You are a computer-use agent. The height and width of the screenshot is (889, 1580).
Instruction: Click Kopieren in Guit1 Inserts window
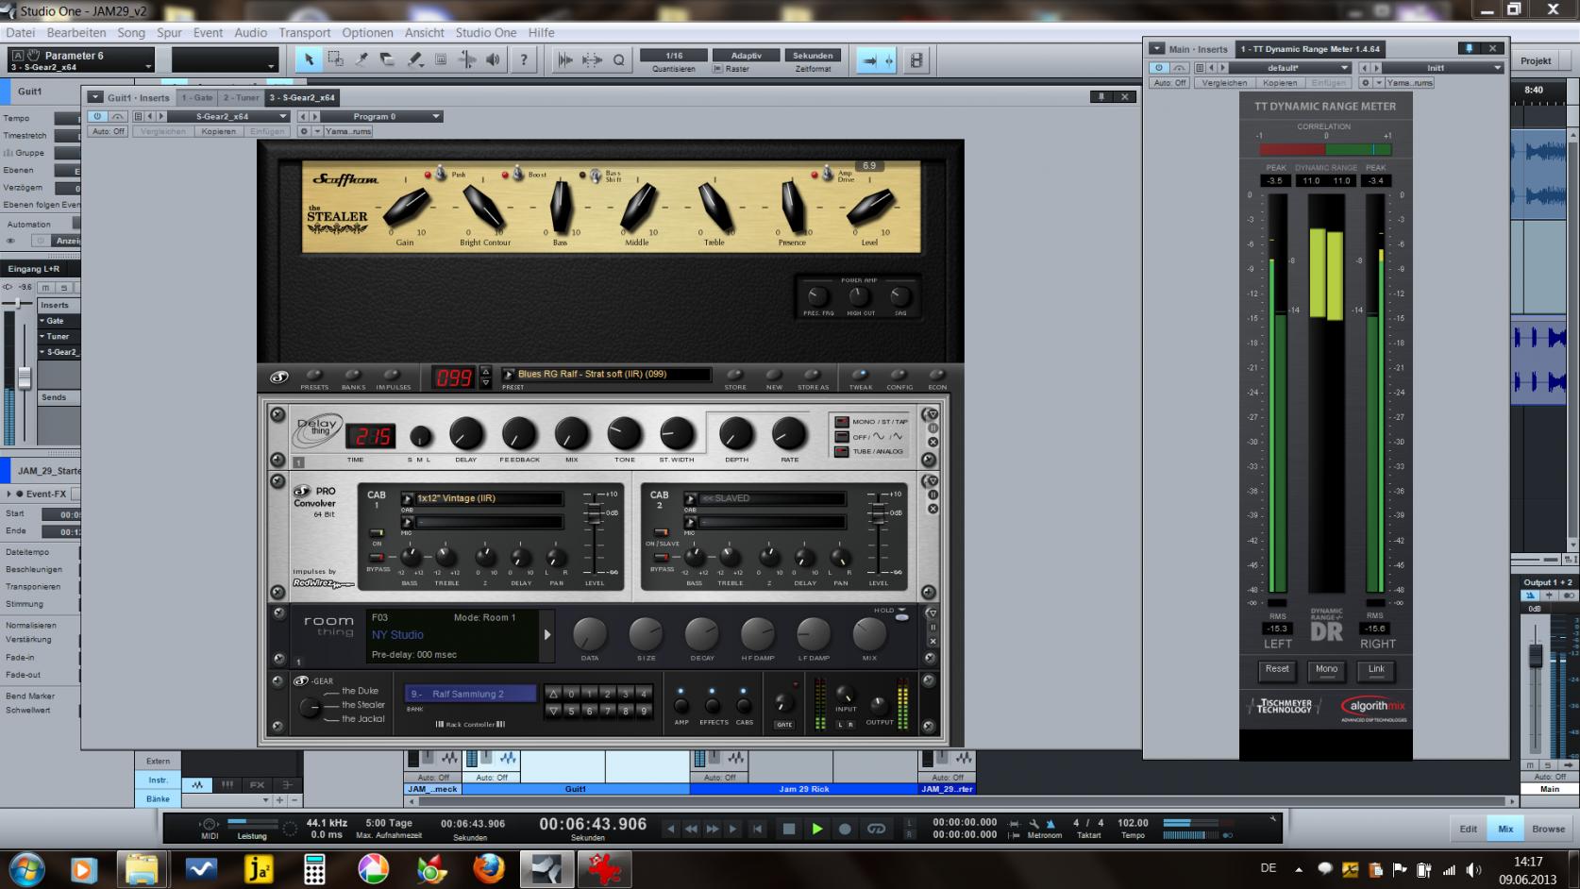click(218, 131)
